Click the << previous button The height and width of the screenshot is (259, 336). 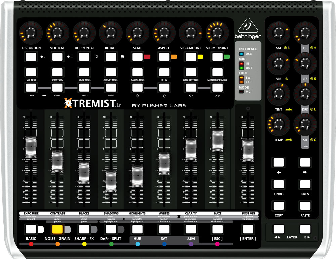coord(191,88)
